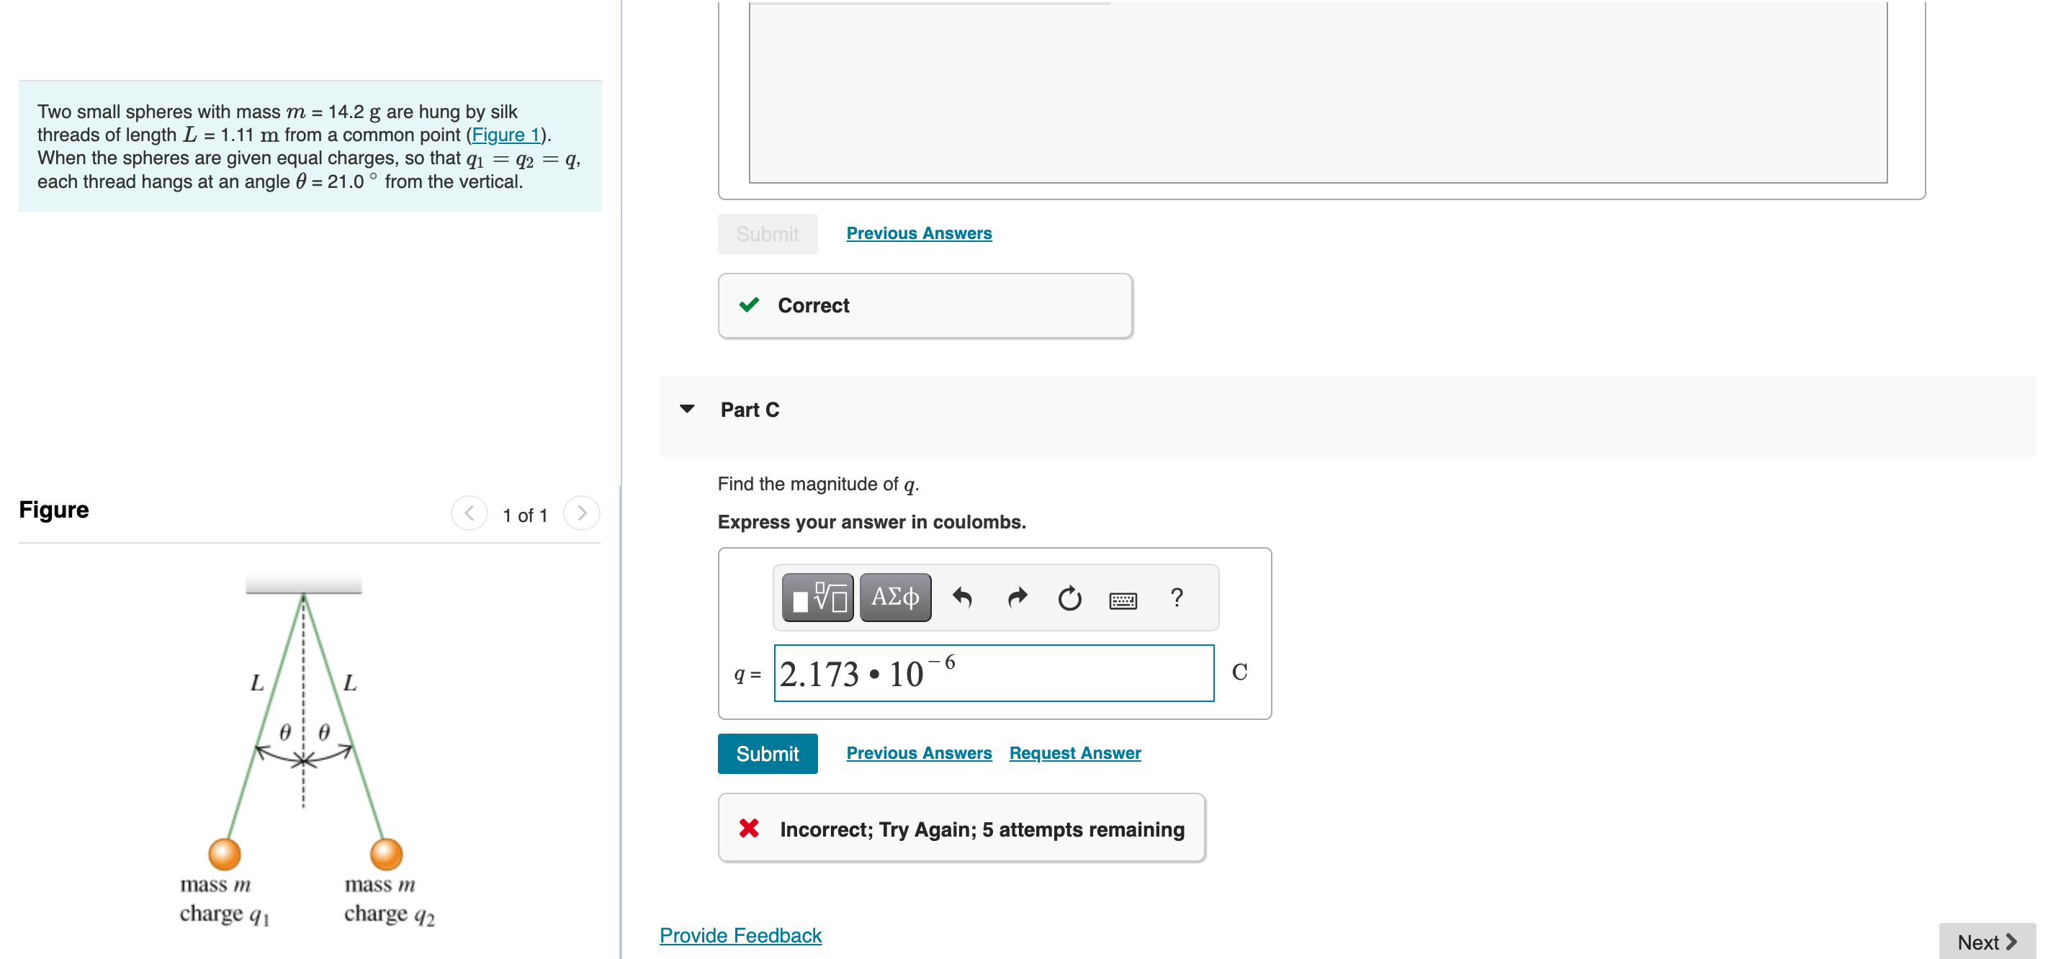Open the Figure 1 link
This screenshot has width=2071, height=959.
pyautogui.click(x=506, y=135)
